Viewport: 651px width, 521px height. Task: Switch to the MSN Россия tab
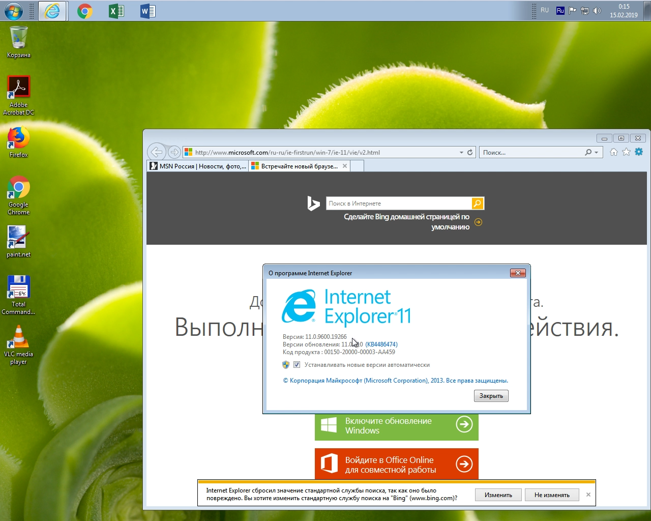coord(198,166)
